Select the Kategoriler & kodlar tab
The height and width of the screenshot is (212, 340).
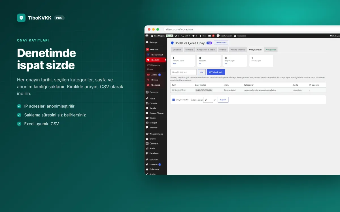tap(206, 50)
